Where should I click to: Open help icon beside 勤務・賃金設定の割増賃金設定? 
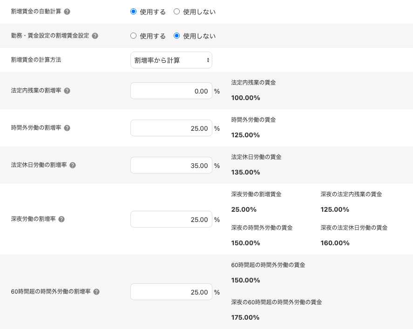[x=95, y=36]
